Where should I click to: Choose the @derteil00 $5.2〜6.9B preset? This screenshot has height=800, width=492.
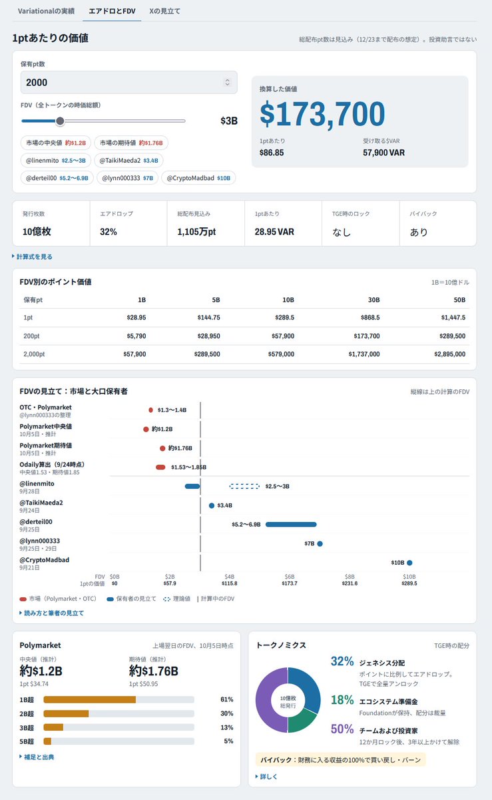pos(57,178)
